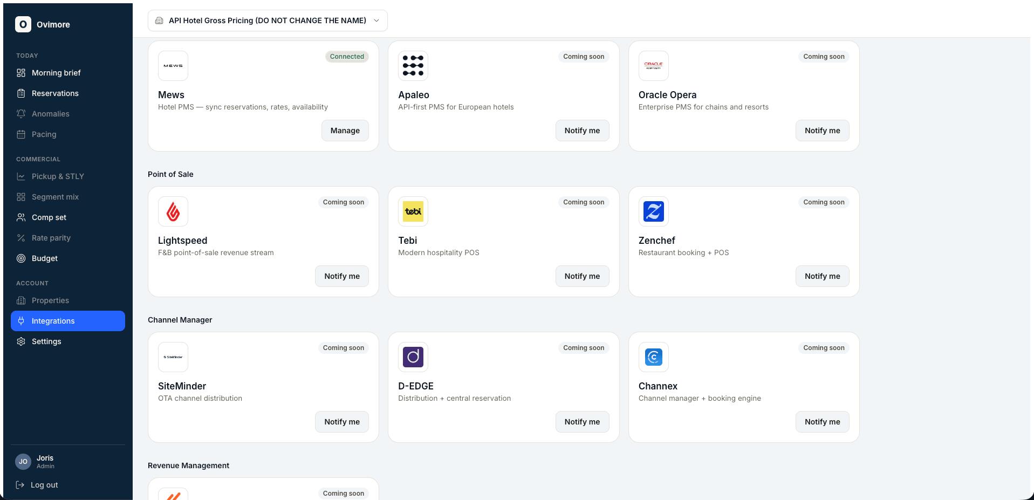Click the Pickup & STLY chart icon

point(21,176)
